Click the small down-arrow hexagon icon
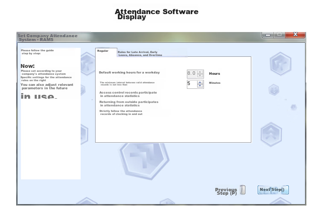 [274, 90]
